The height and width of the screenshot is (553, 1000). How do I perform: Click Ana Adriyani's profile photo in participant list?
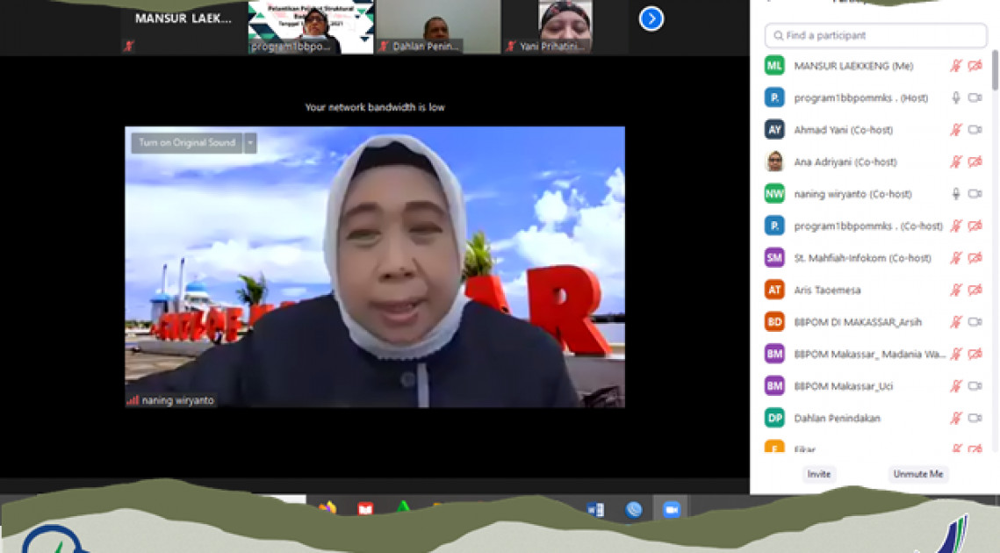(774, 162)
